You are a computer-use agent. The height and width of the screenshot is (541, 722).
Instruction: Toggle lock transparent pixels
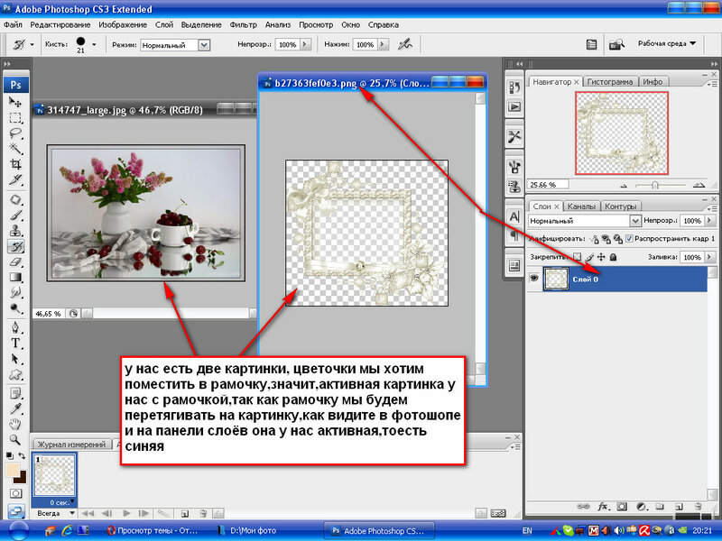[x=577, y=257]
